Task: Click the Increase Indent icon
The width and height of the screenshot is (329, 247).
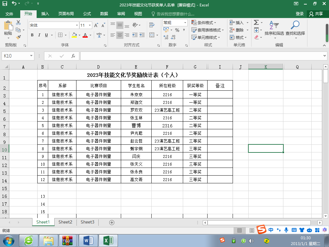Action: (142, 35)
